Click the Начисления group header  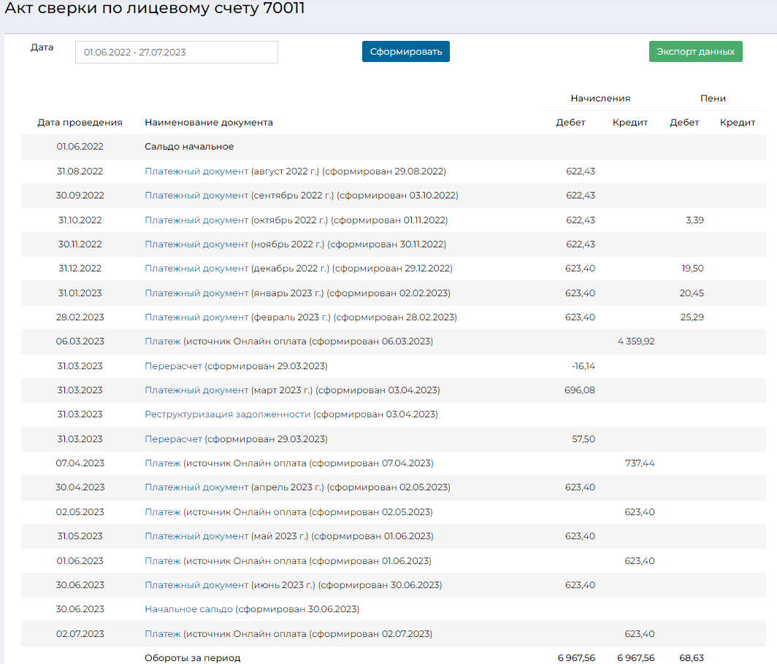pyautogui.click(x=600, y=98)
